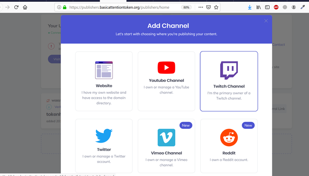Click the red exclamation alert icon
This screenshot has width=309, height=176.
click(51, 46)
